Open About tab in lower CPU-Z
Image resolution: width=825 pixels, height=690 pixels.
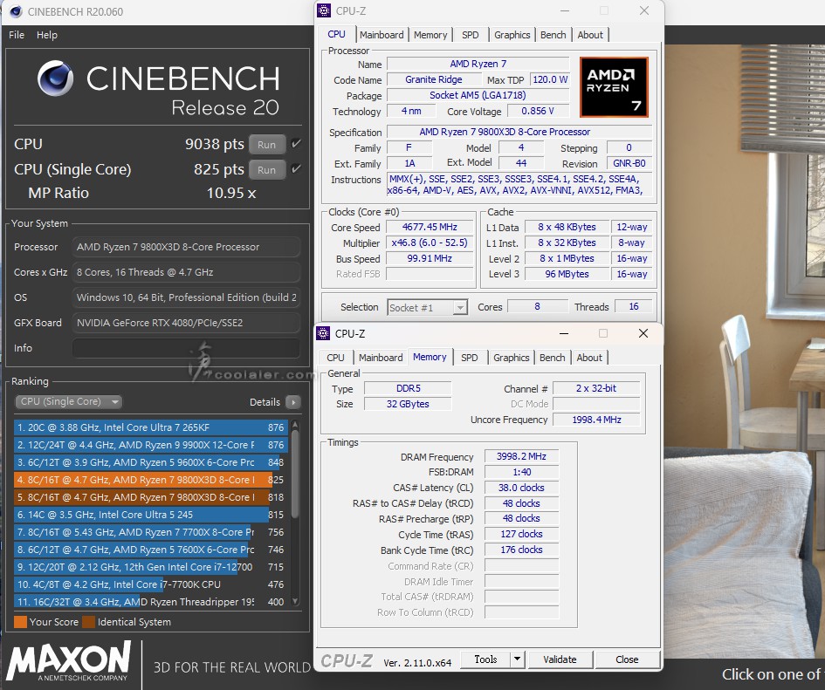[x=589, y=358]
